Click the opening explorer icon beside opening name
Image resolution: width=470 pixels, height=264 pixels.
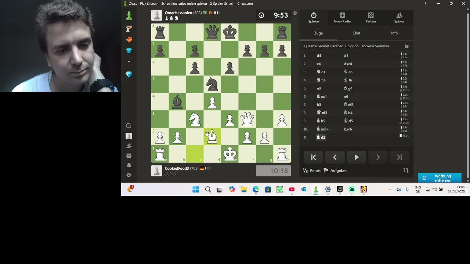coord(406,46)
